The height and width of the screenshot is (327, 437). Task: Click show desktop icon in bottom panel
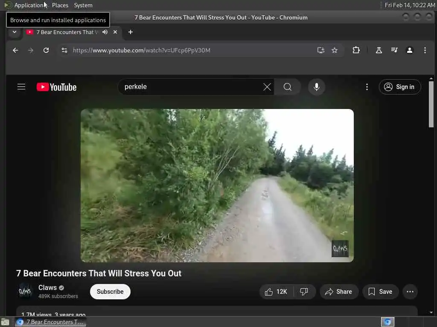pos(5,322)
